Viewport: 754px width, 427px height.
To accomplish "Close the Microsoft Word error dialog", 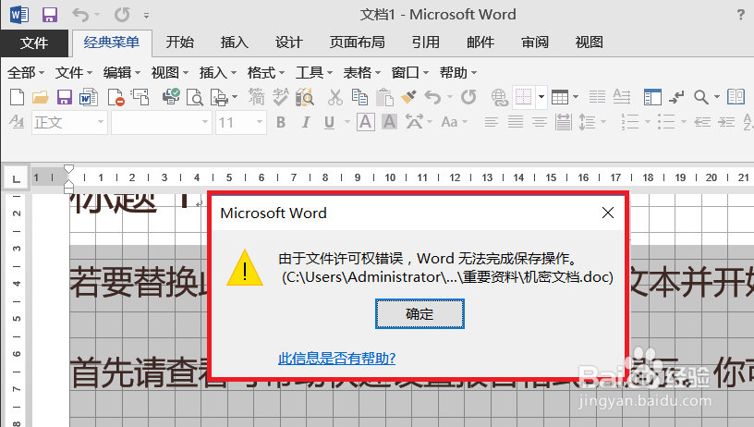I will [x=607, y=213].
